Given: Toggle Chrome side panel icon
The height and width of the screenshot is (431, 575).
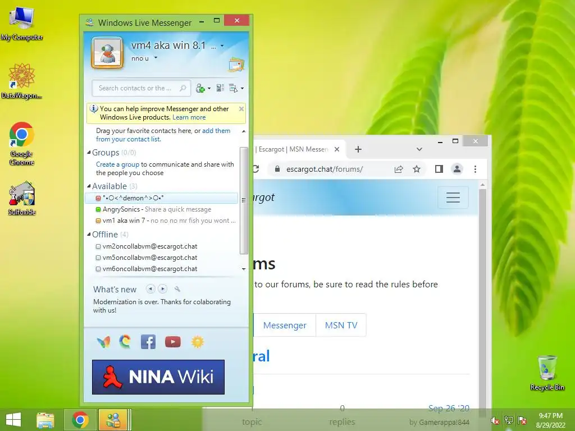Looking at the screenshot, I should (x=439, y=169).
